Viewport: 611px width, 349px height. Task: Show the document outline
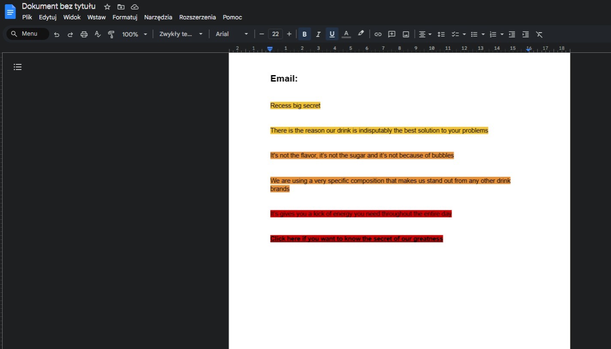(x=18, y=67)
